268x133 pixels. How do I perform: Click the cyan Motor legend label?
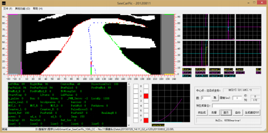pos(187,76)
